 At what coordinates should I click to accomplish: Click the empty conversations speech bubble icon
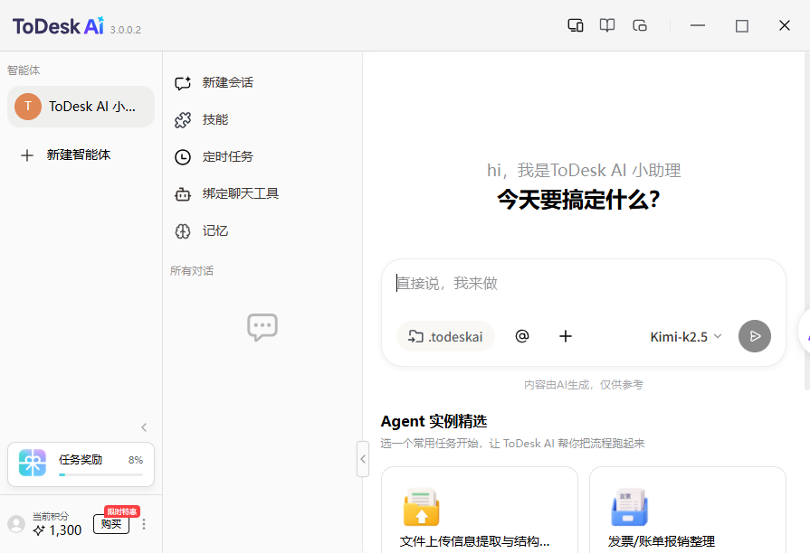(262, 327)
